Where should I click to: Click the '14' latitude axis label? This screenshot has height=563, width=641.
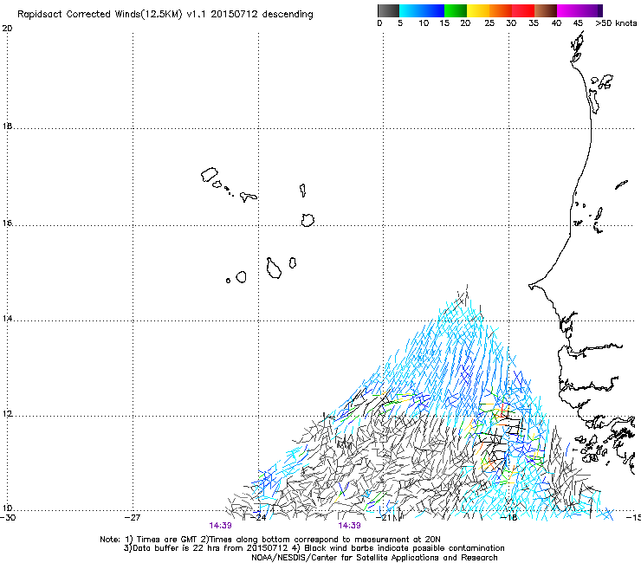pos(7,318)
